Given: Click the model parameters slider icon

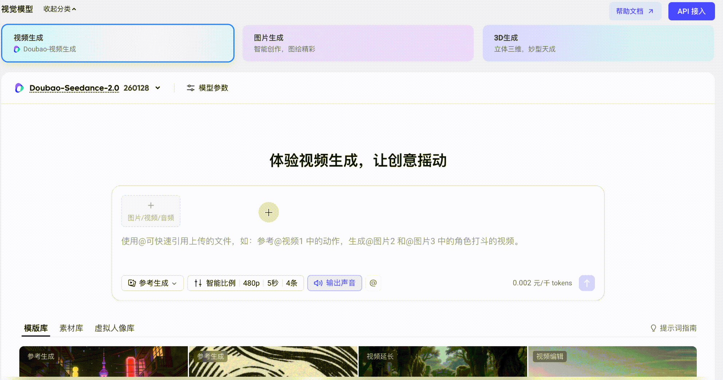Looking at the screenshot, I should pos(190,88).
